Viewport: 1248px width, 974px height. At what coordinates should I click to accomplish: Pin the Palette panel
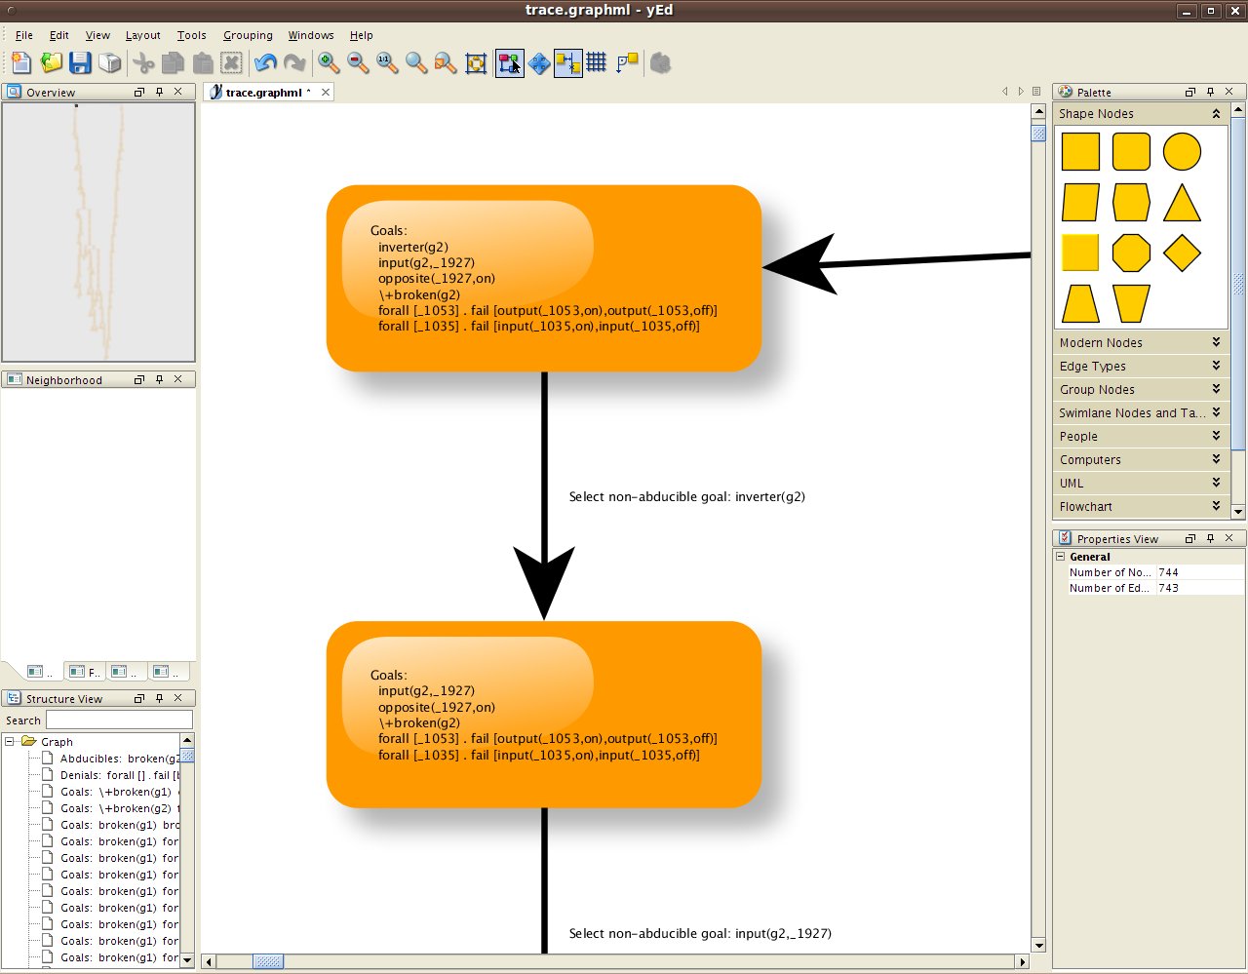coord(1210,92)
